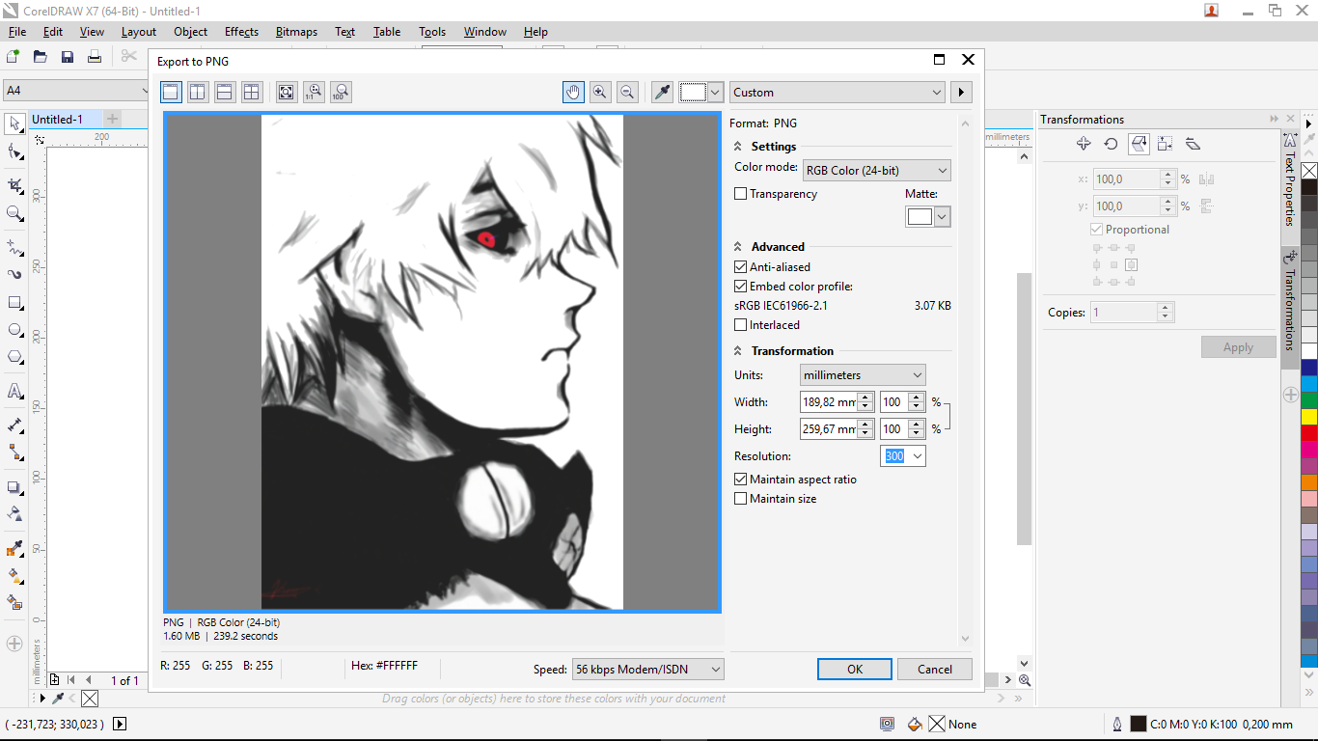The height and width of the screenshot is (741, 1318).
Task: Select the Drop Shadow tool
Action: (x=14, y=487)
